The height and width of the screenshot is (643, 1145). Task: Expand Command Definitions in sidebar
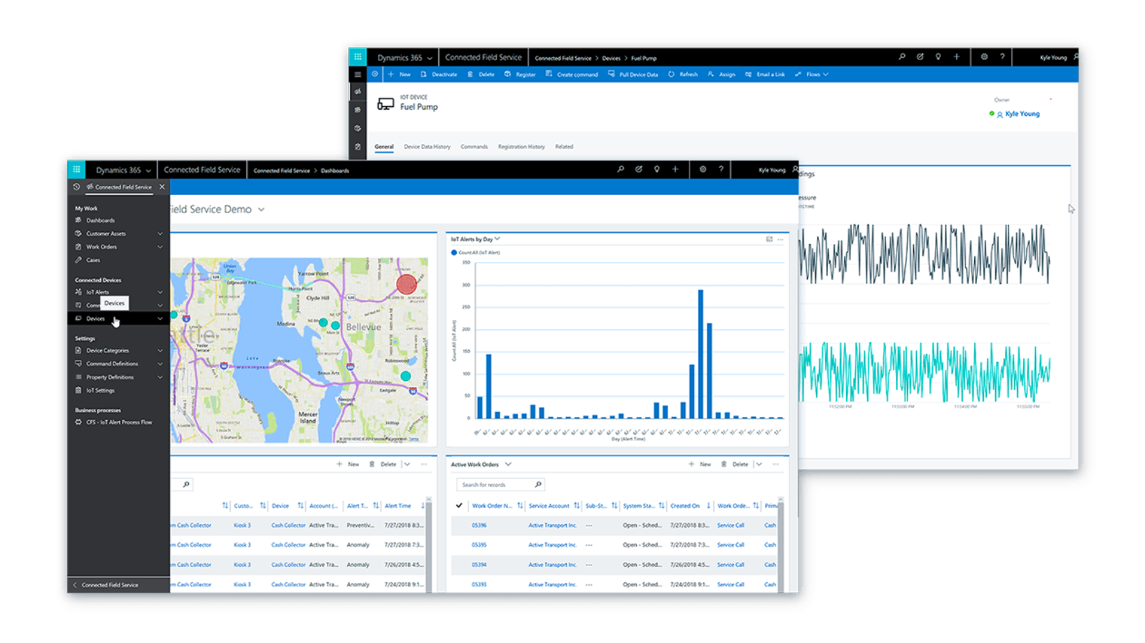click(x=160, y=363)
